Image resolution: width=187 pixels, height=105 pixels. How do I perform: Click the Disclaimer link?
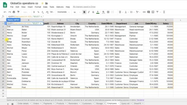point(140,100)
